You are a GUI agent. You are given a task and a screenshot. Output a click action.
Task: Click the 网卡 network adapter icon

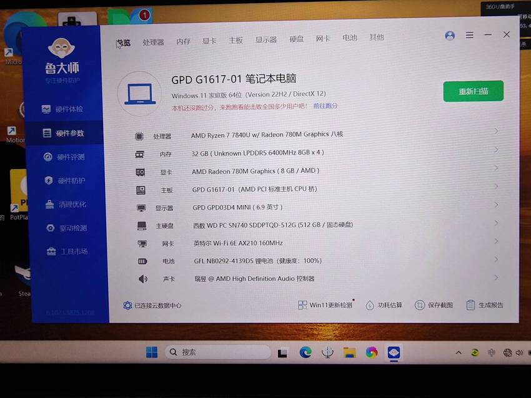point(142,243)
